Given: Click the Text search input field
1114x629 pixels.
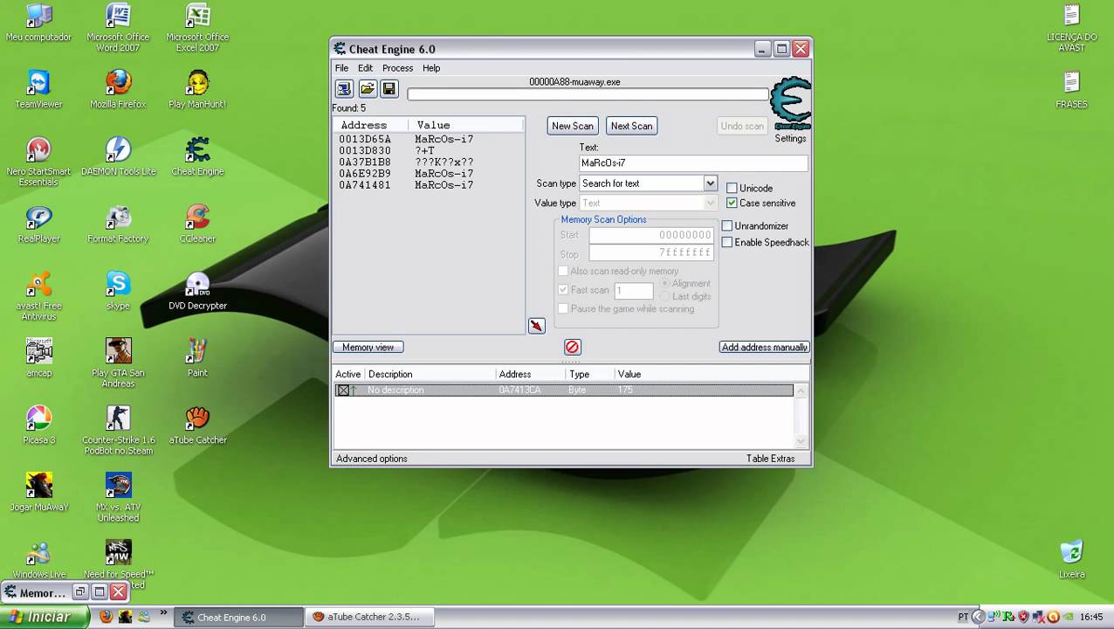Looking at the screenshot, I should tap(693, 163).
